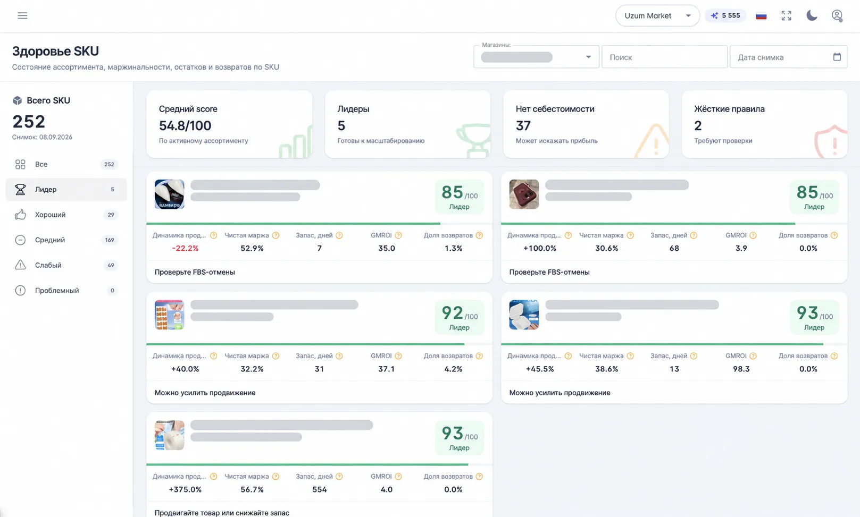Screen dimensions: 860x517
Task: Click help icon beside Чистая маржа 52.9%
Action: 275,235
